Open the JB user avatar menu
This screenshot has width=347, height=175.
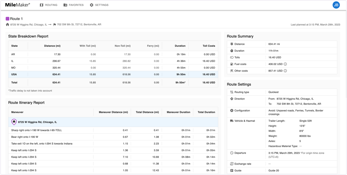(336, 5)
